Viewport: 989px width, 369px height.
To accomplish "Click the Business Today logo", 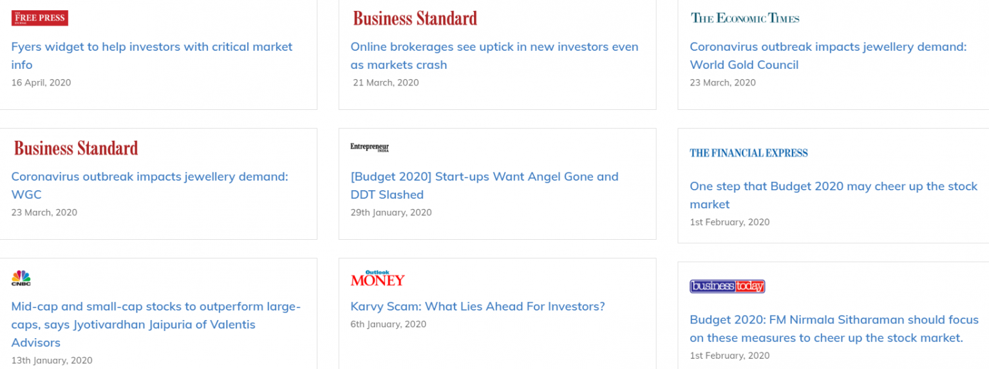I will (727, 286).
